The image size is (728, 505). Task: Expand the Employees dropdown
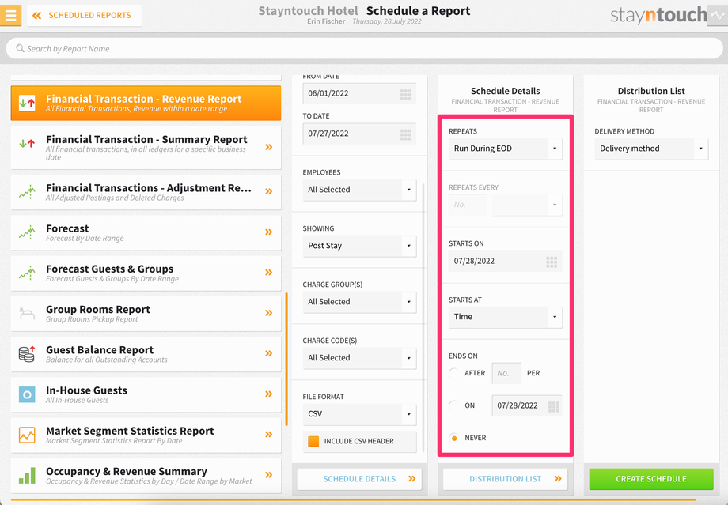[359, 190]
